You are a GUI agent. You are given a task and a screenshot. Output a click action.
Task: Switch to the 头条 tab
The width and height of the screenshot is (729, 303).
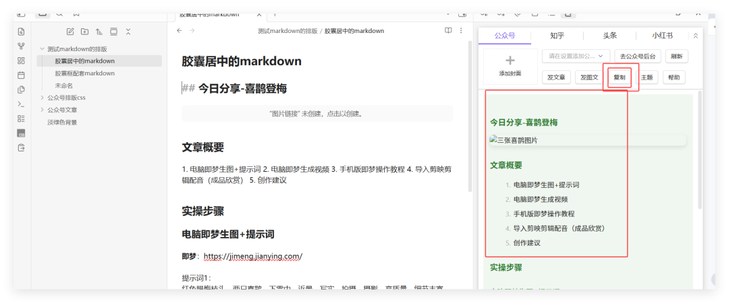610,36
